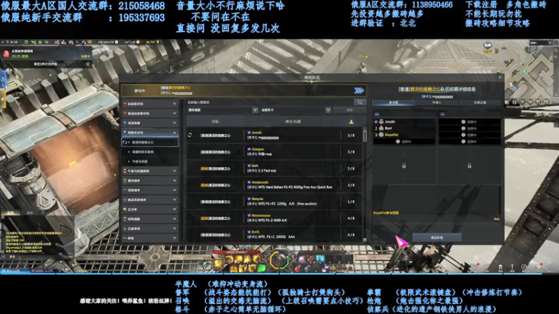Screen dimensions: 559x314
Task: Select IteN's '1-2 Fast exp' party row
Action: [274, 168]
